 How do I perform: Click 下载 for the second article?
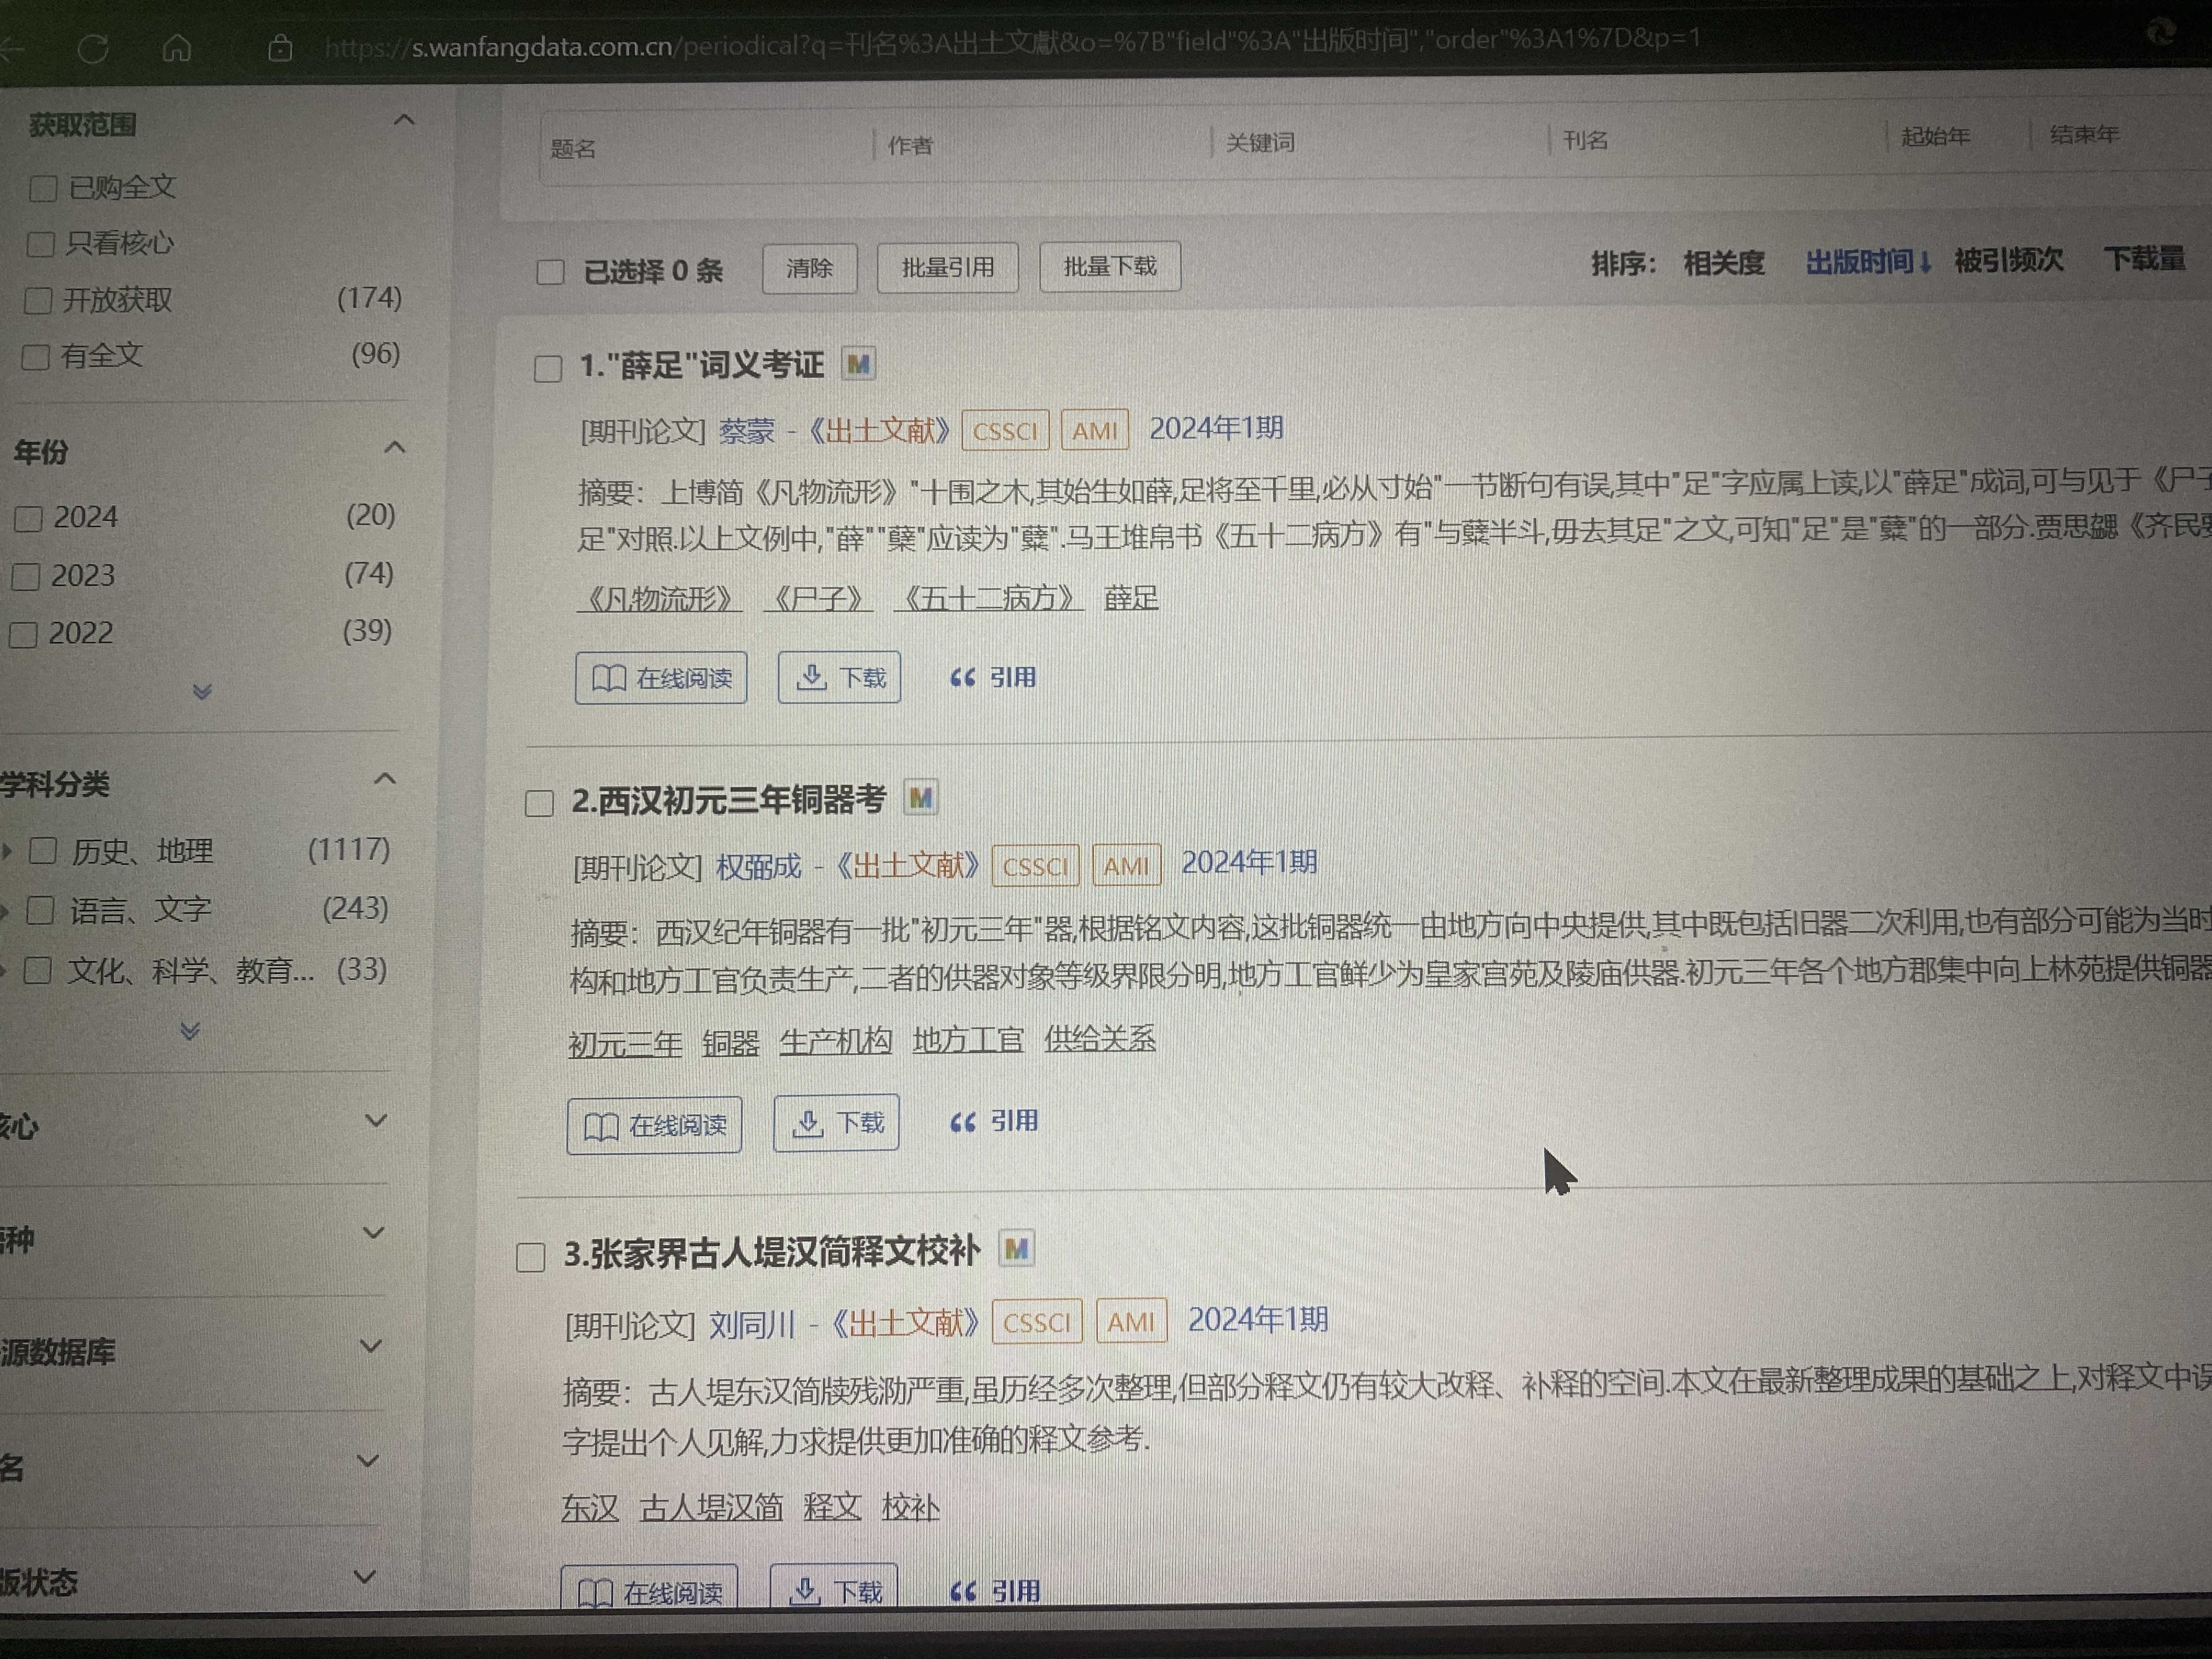coord(837,1123)
